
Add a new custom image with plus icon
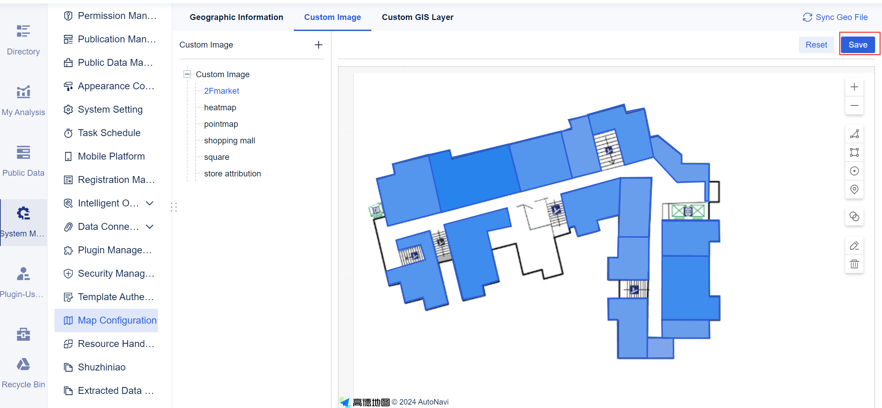tap(319, 45)
